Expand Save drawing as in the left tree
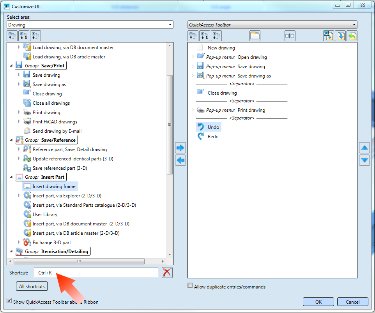375x313 pixels. coord(19,84)
